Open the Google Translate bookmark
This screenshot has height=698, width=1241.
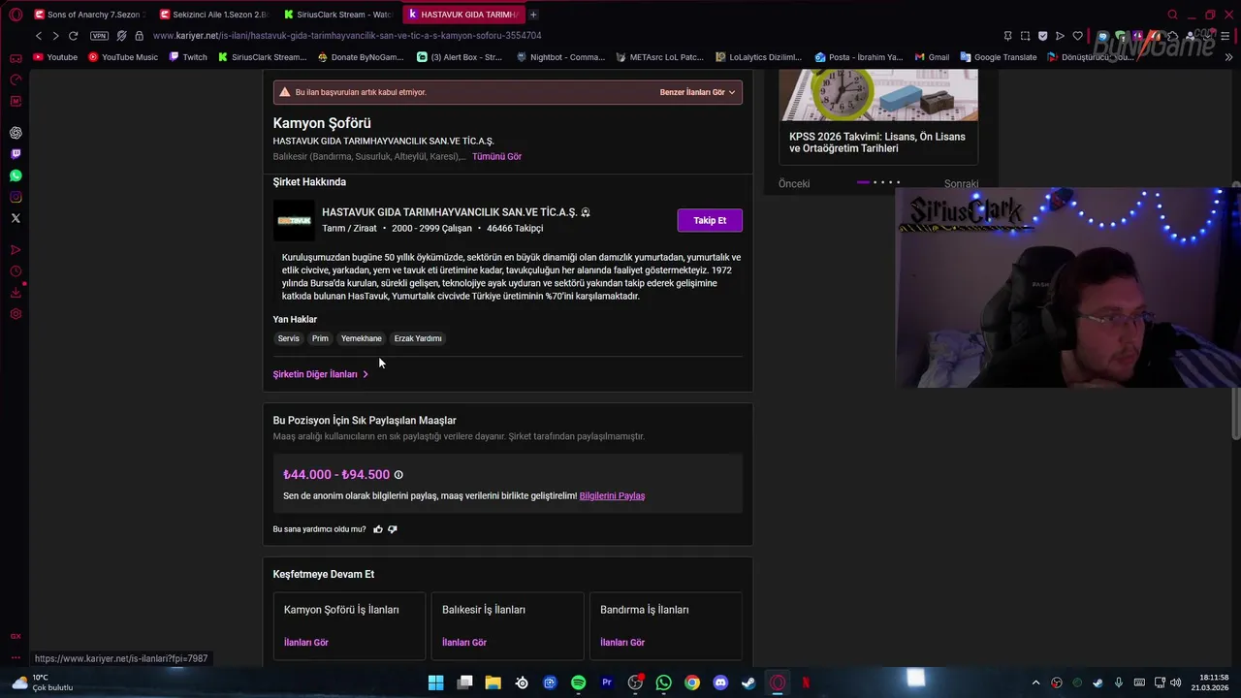(999, 57)
